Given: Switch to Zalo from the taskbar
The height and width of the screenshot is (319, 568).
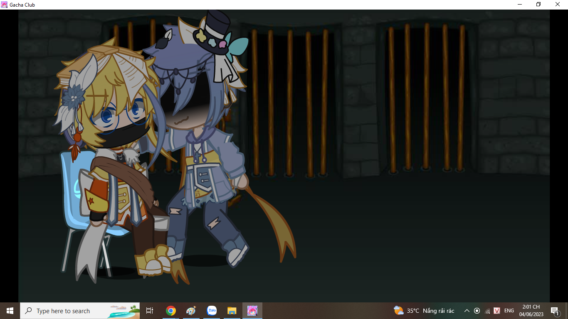Looking at the screenshot, I should pos(212,311).
